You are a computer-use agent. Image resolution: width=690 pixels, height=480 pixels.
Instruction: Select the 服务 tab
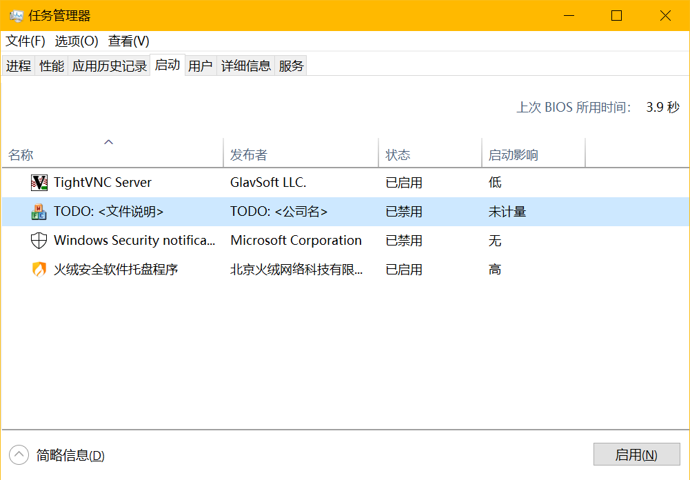point(291,66)
